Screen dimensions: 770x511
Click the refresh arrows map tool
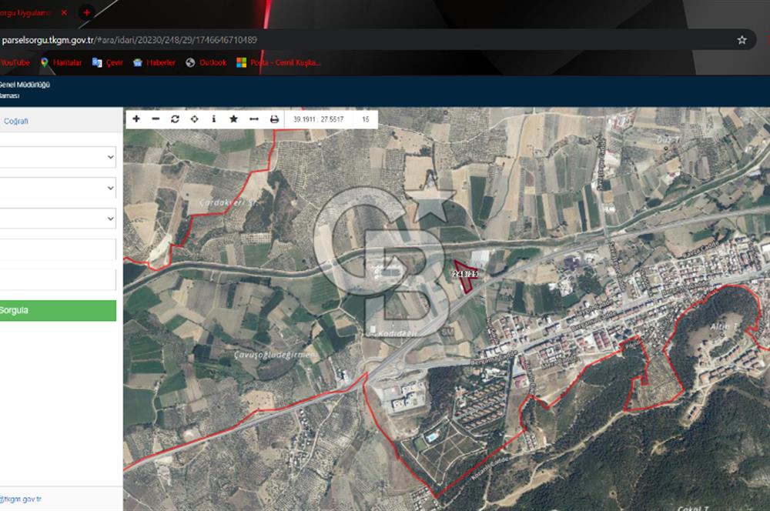tap(175, 119)
